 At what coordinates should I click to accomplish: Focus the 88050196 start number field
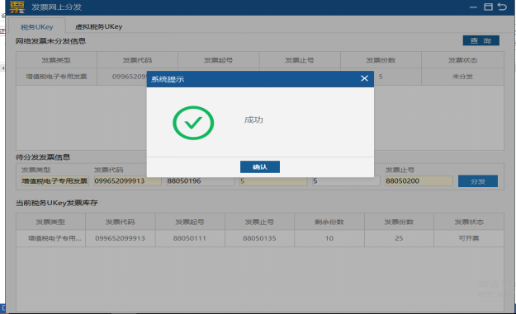click(201, 181)
